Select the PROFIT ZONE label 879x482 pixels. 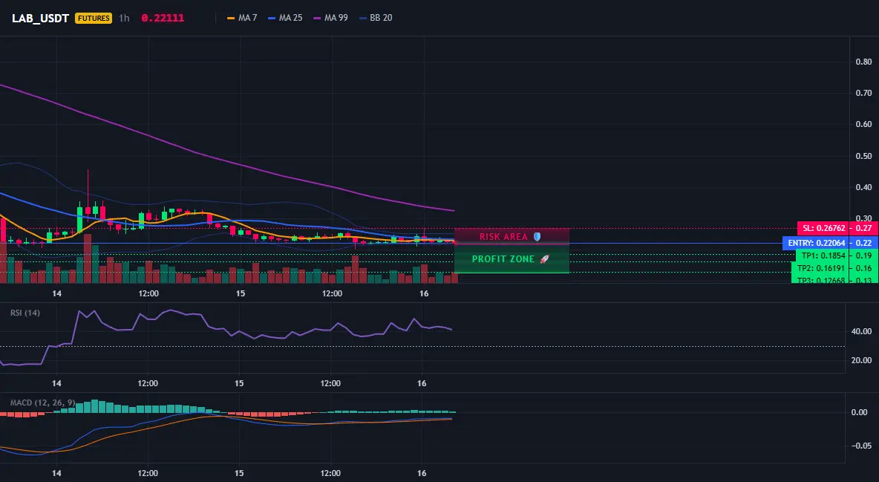[x=503, y=259]
